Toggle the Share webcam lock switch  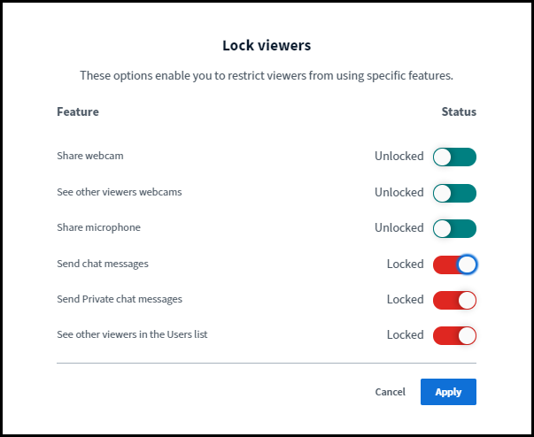click(x=454, y=157)
